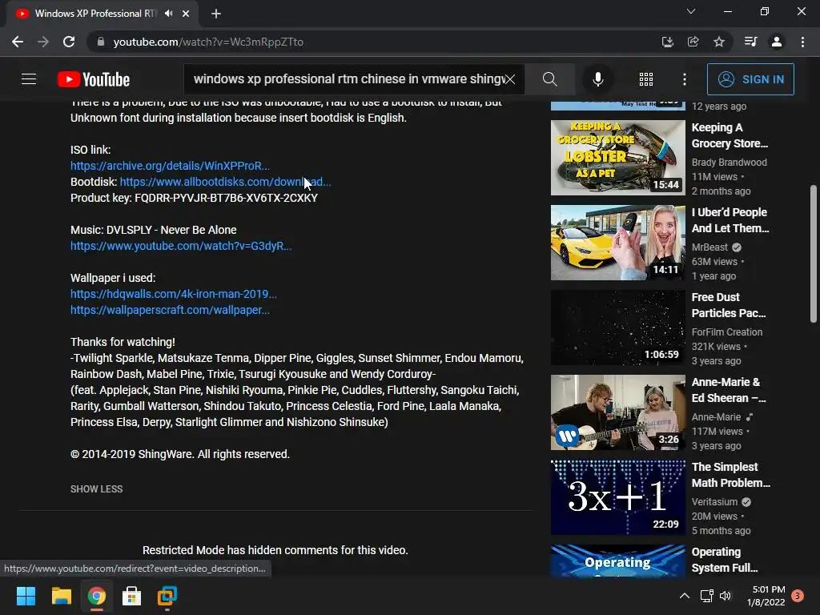Viewport: 820px width, 615px height.
Task: Start voice search with the microphone icon
Action: pyautogui.click(x=597, y=79)
